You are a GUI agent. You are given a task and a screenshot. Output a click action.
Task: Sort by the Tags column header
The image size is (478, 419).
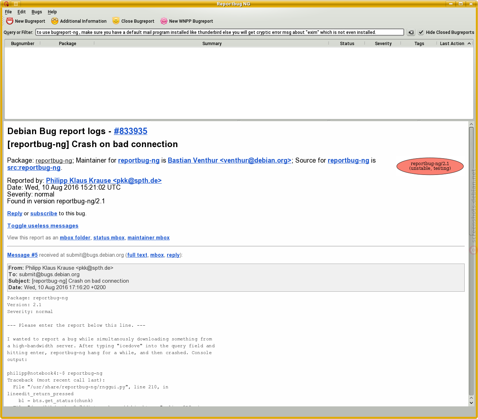(x=419, y=43)
